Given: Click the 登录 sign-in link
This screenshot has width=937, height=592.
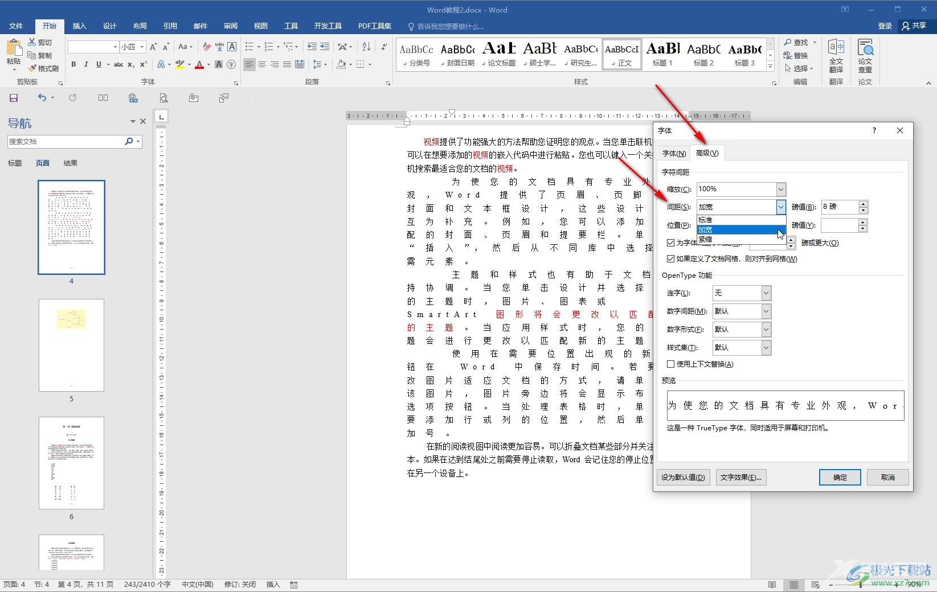Looking at the screenshot, I should click(x=885, y=26).
